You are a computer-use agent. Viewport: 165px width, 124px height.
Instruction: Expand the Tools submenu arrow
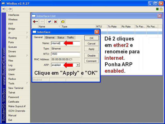(x=27, y=83)
